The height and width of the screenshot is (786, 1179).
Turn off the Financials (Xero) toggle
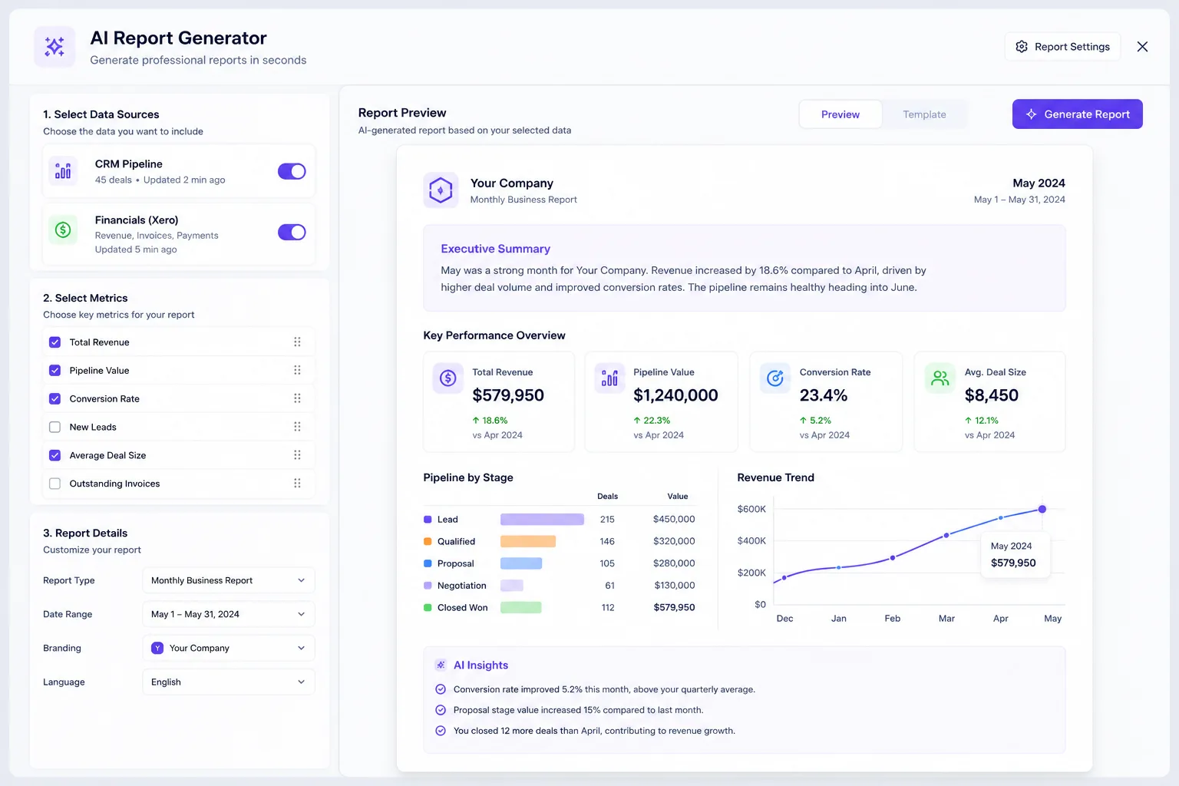(x=292, y=232)
